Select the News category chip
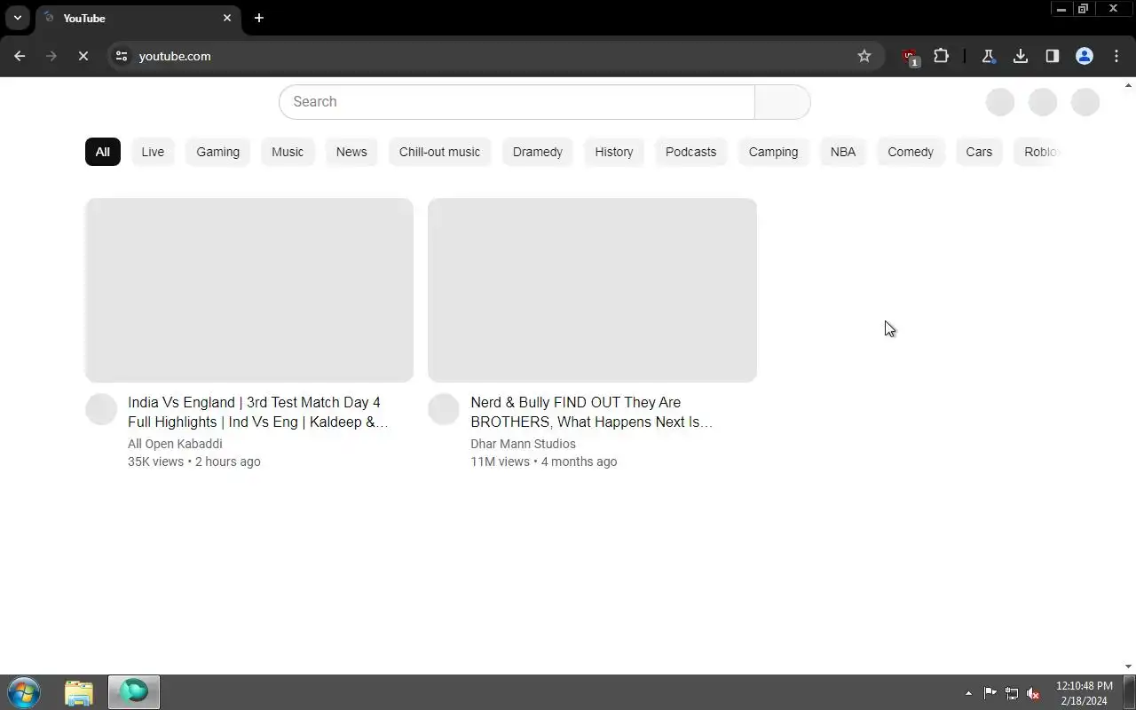This screenshot has width=1136, height=710. (x=351, y=152)
